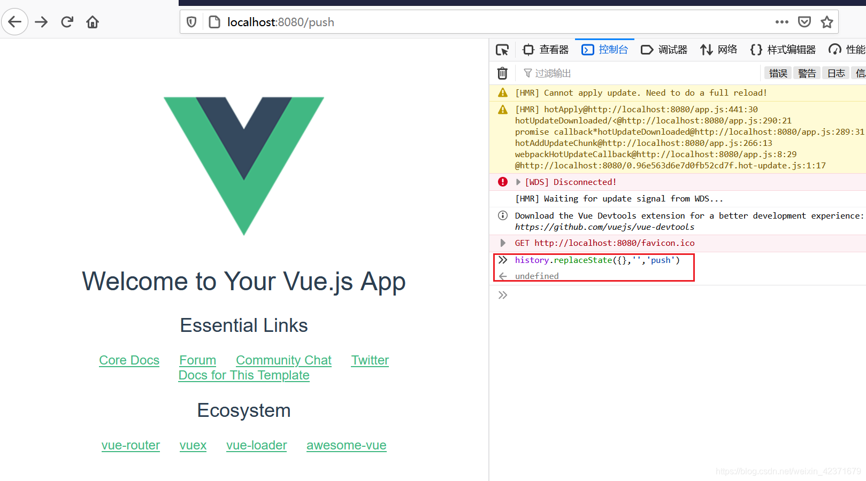866x481 pixels.
Task: Go back with the browser back arrow
Action: pos(15,22)
